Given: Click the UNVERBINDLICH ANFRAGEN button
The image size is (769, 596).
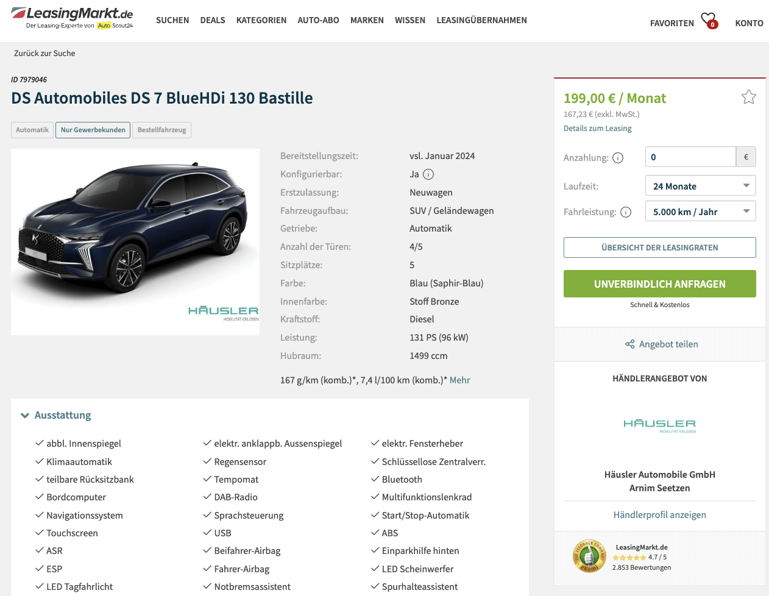Looking at the screenshot, I should [x=659, y=284].
